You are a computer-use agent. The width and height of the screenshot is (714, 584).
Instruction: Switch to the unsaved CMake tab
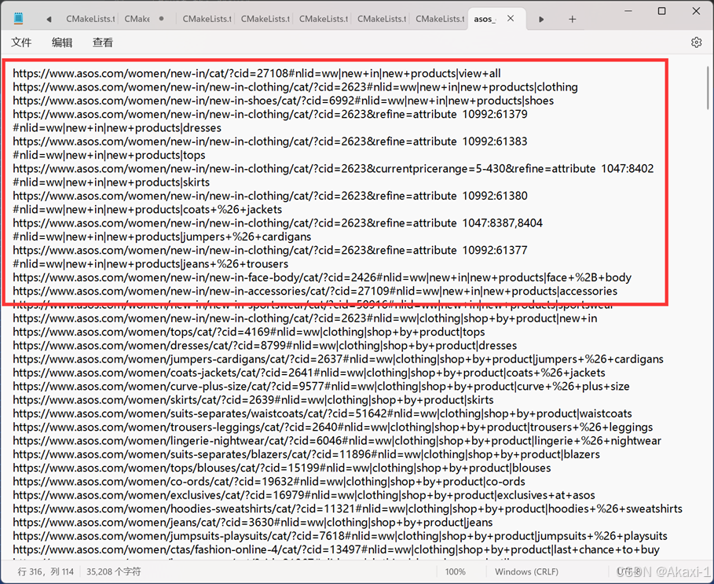[137, 19]
